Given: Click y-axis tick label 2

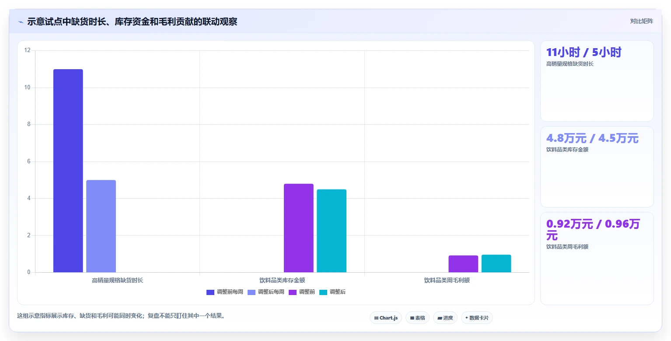Looking at the screenshot, I should 29,236.
